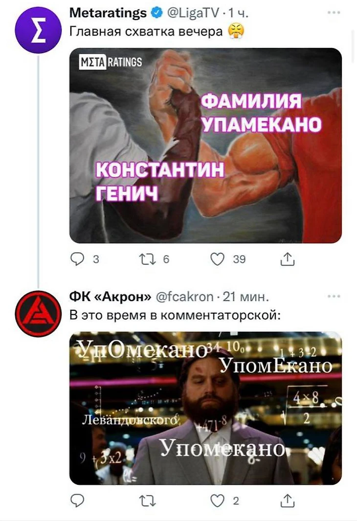Retweet the ФК «Акрон» tweet
Image resolution: width=357 pixels, height=521 pixels.
click(148, 501)
